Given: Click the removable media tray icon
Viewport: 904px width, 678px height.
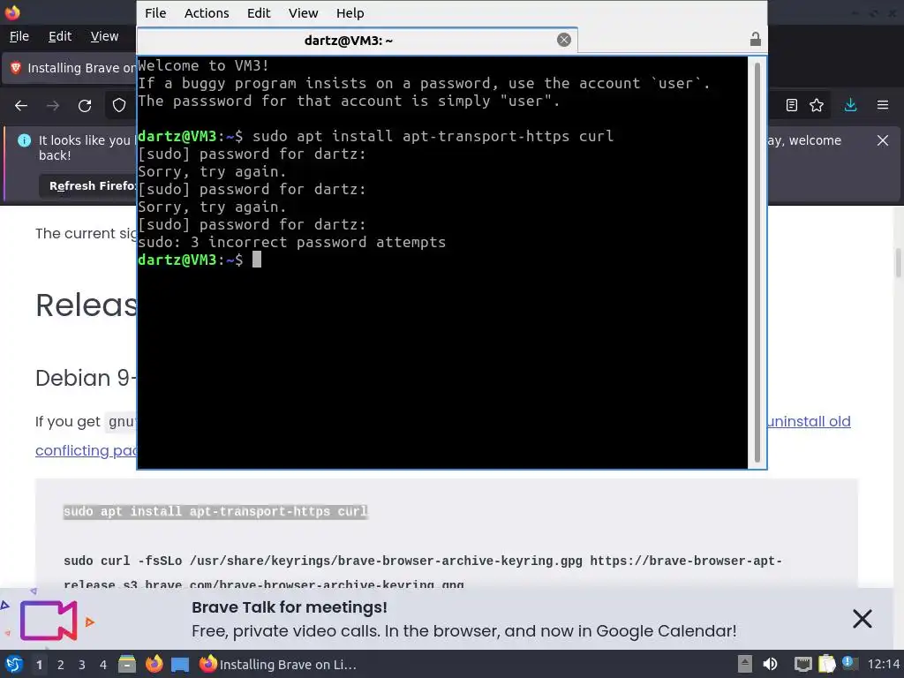Looking at the screenshot, I should pos(745,664).
